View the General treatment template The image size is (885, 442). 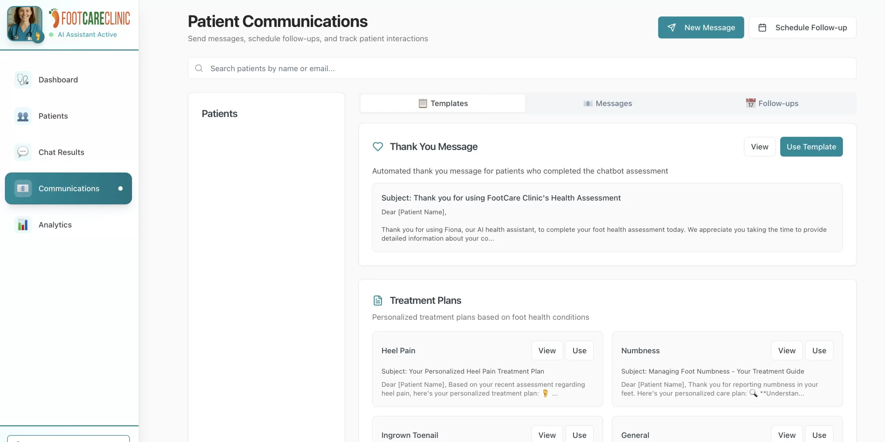(x=787, y=434)
